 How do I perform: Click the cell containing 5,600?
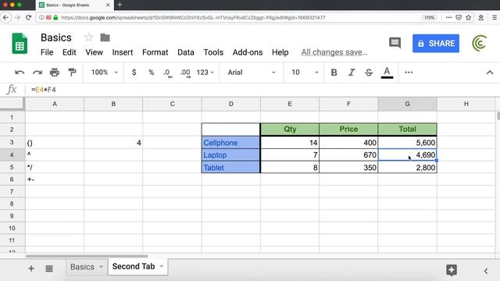tap(407, 143)
